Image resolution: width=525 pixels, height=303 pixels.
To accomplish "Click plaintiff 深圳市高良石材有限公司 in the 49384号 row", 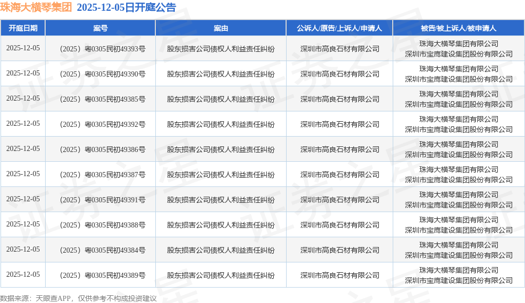I will 339,250.
